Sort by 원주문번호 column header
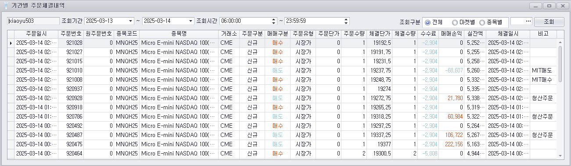 click(x=99, y=34)
